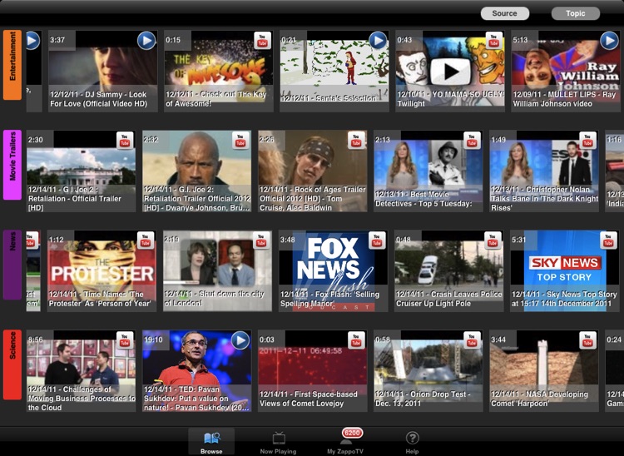Open Crash Leaves Police Cruiser video
This screenshot has height=456, width=624.
pos(449,271)
